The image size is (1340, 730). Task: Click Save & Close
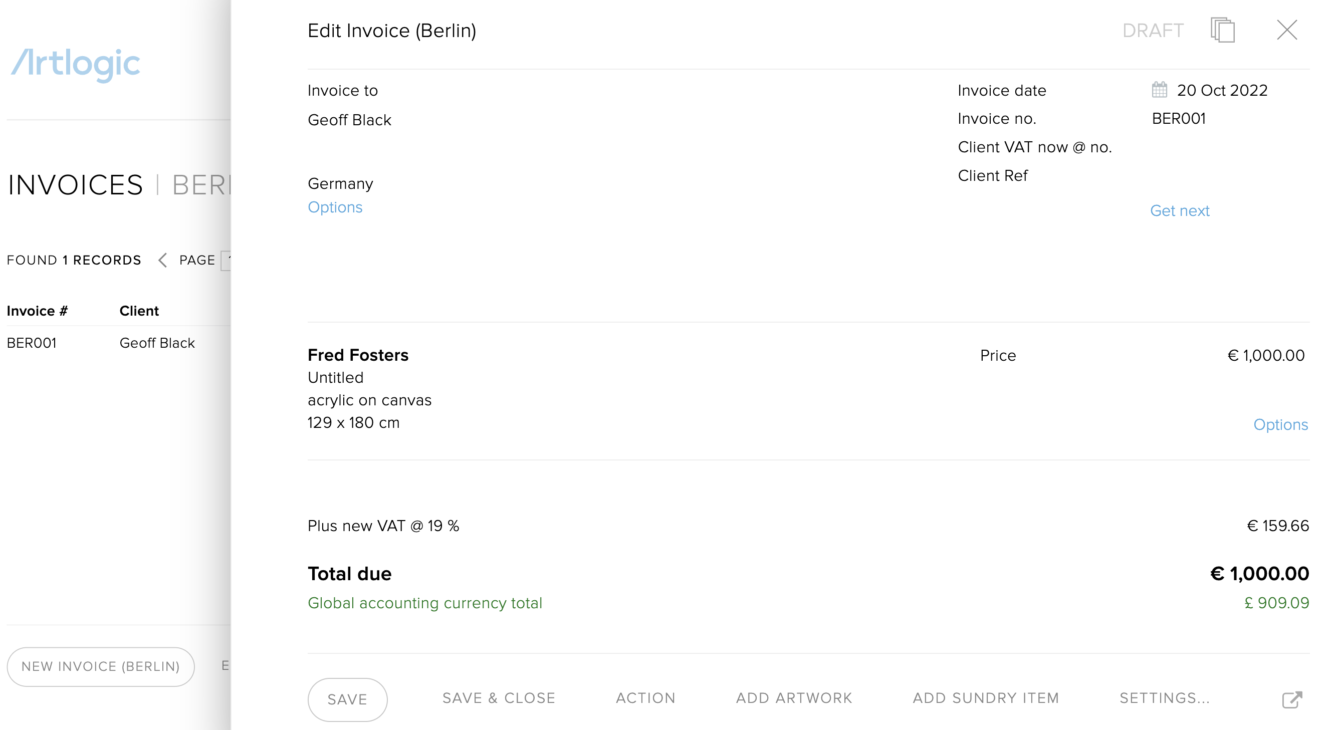pyautogui.click(x=499, y=698)
